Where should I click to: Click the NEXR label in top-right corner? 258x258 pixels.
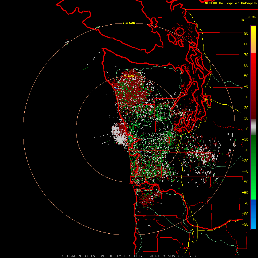tap(252, 17)
